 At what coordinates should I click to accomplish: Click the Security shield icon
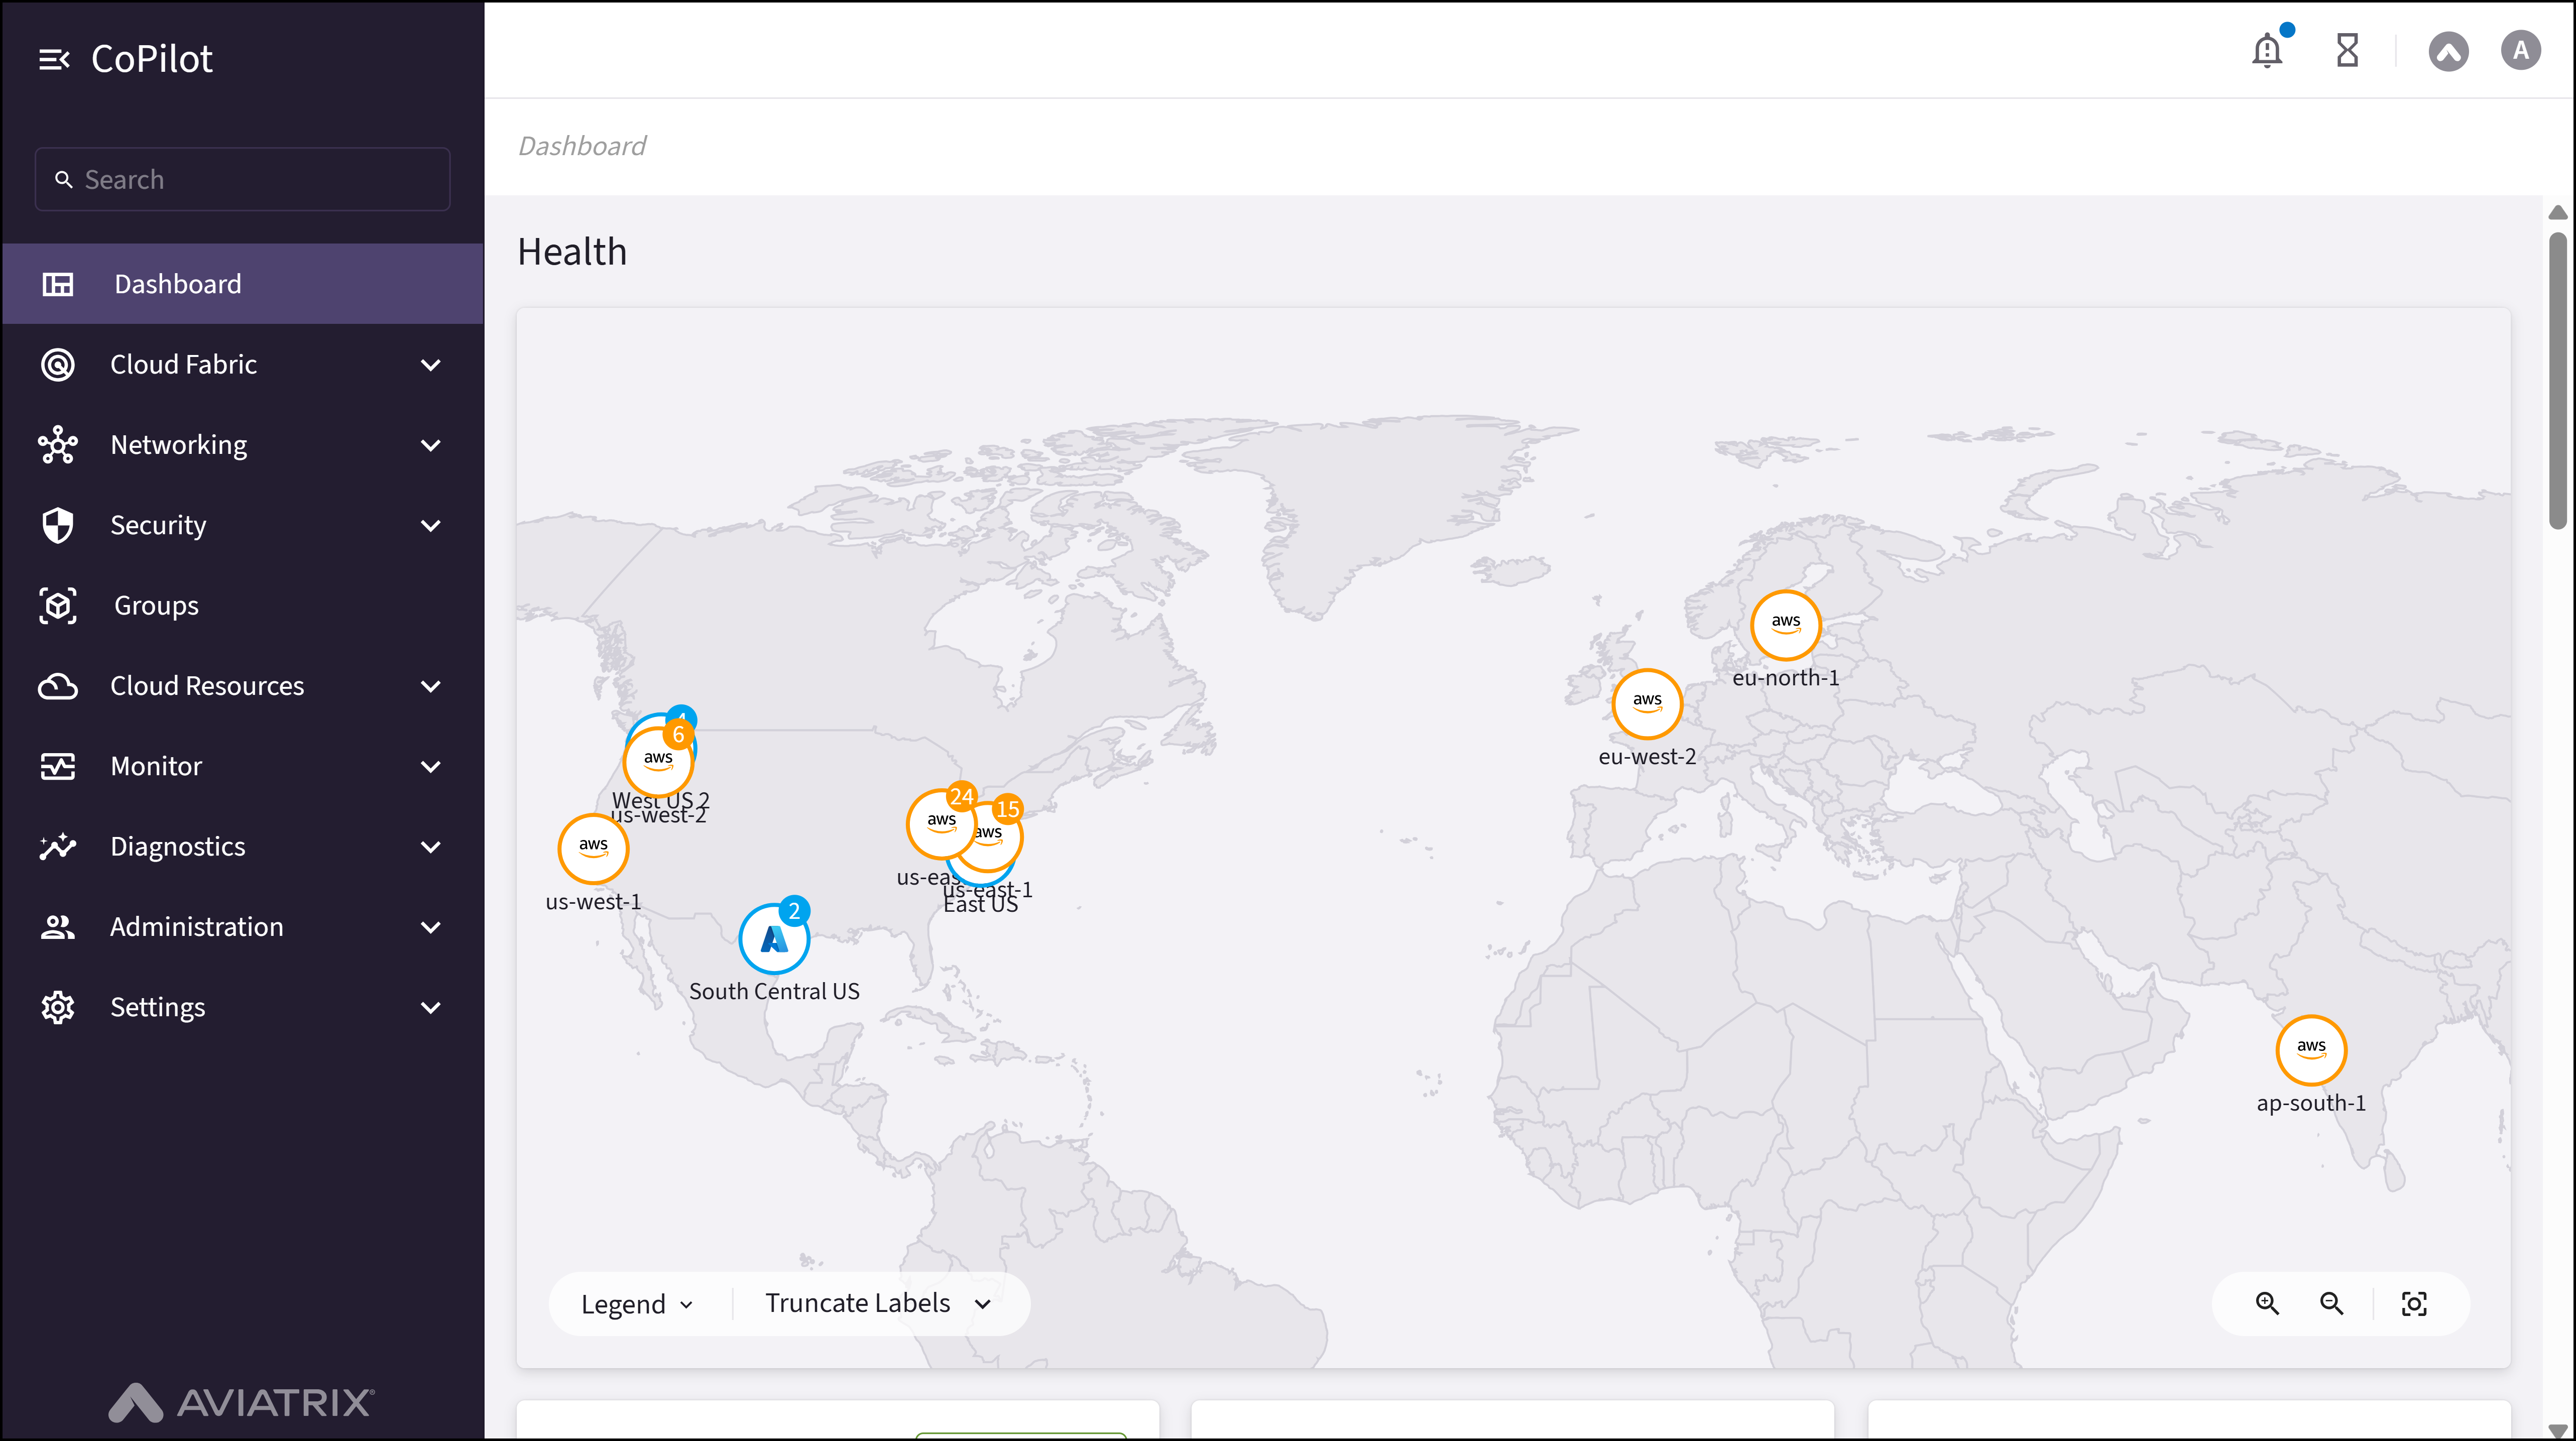57,524
